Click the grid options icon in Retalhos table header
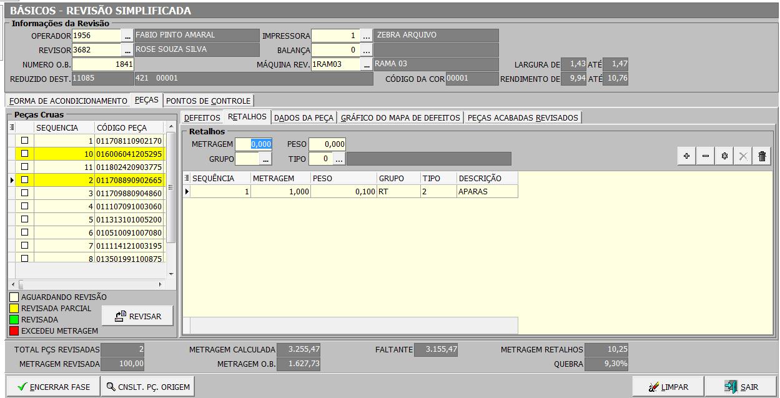Screen dimensions: 780x398 (x=187, y=179)
